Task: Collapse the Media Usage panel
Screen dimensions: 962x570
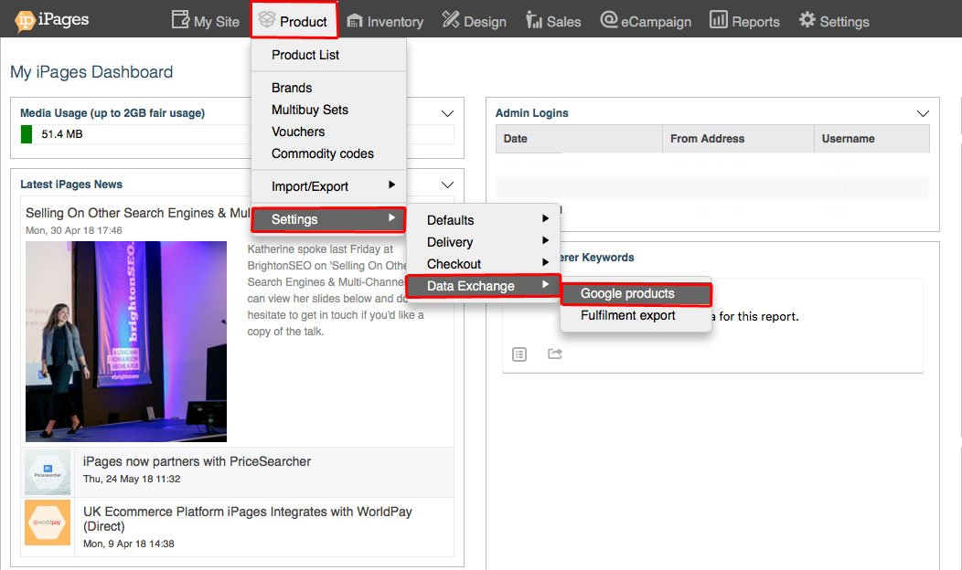Action: (x=447, y=113)
